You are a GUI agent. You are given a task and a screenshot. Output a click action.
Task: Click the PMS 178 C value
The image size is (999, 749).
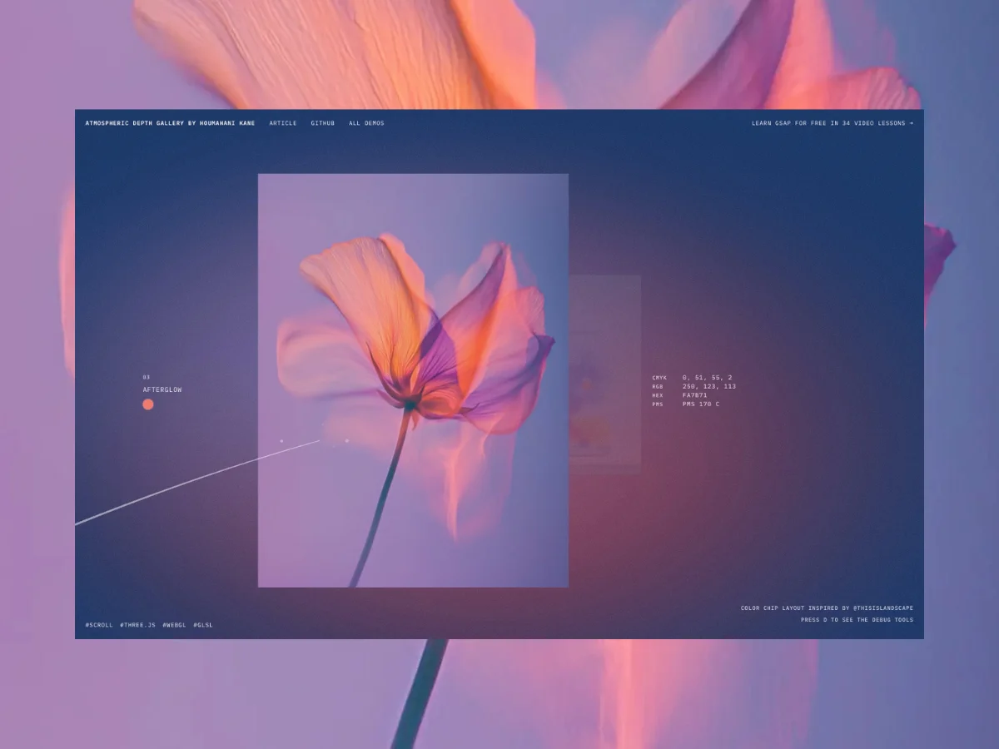[701, 404]
